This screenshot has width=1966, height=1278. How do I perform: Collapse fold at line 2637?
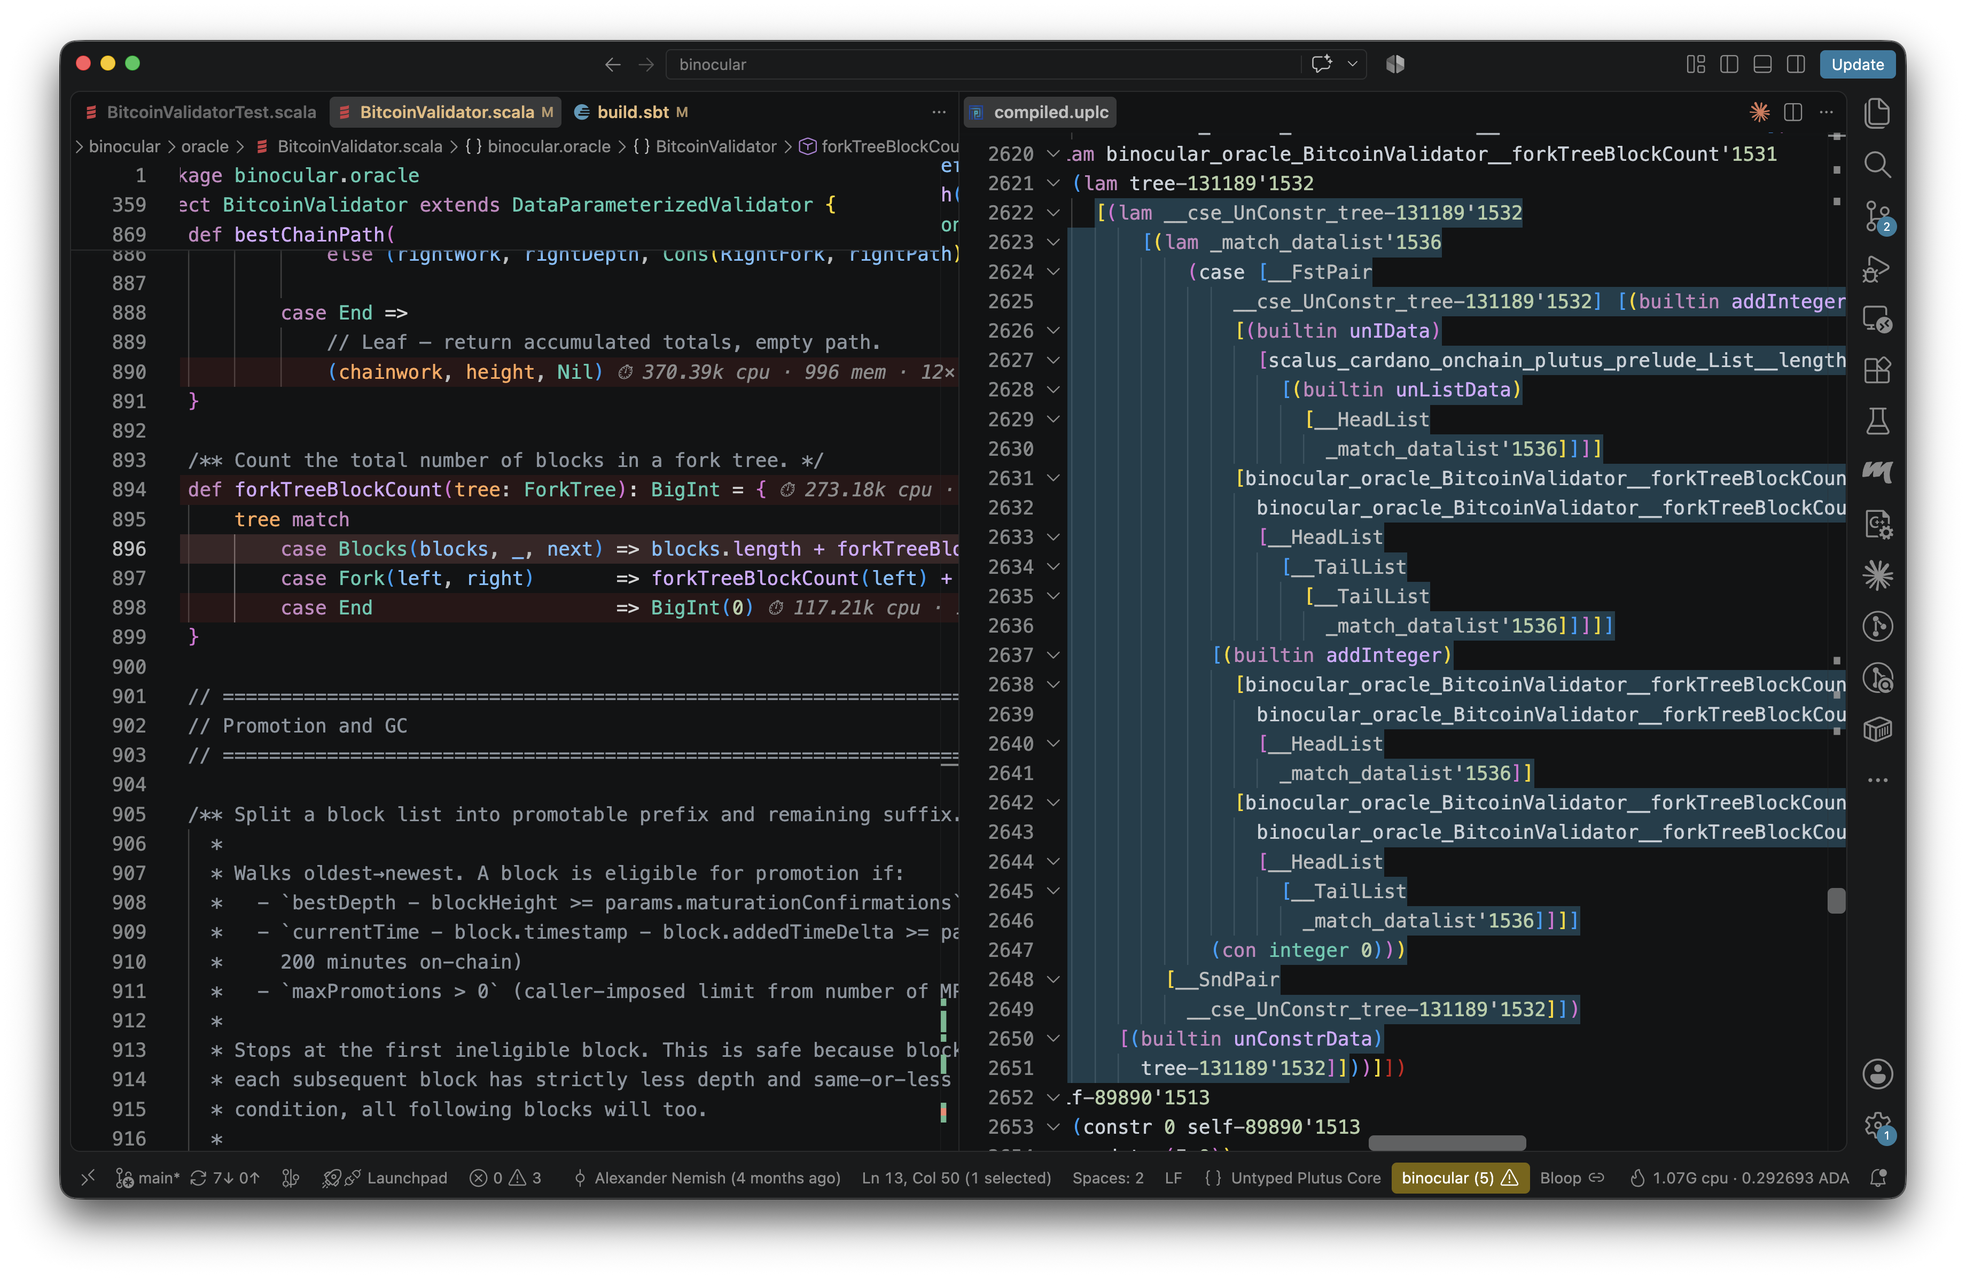(x=1053, y=655)
